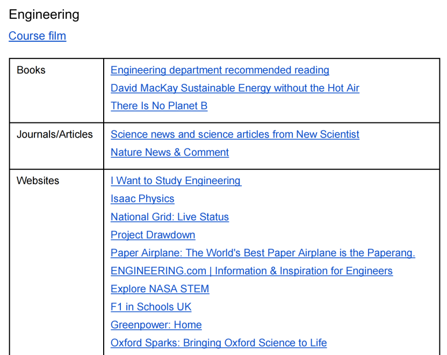Open the Explore NASA STEM link
This screenshot has height=355, width=447.
(160, 288)
